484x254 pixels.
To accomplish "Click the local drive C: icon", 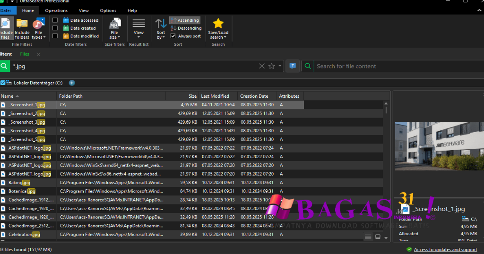I will click(x=9, y=83).
